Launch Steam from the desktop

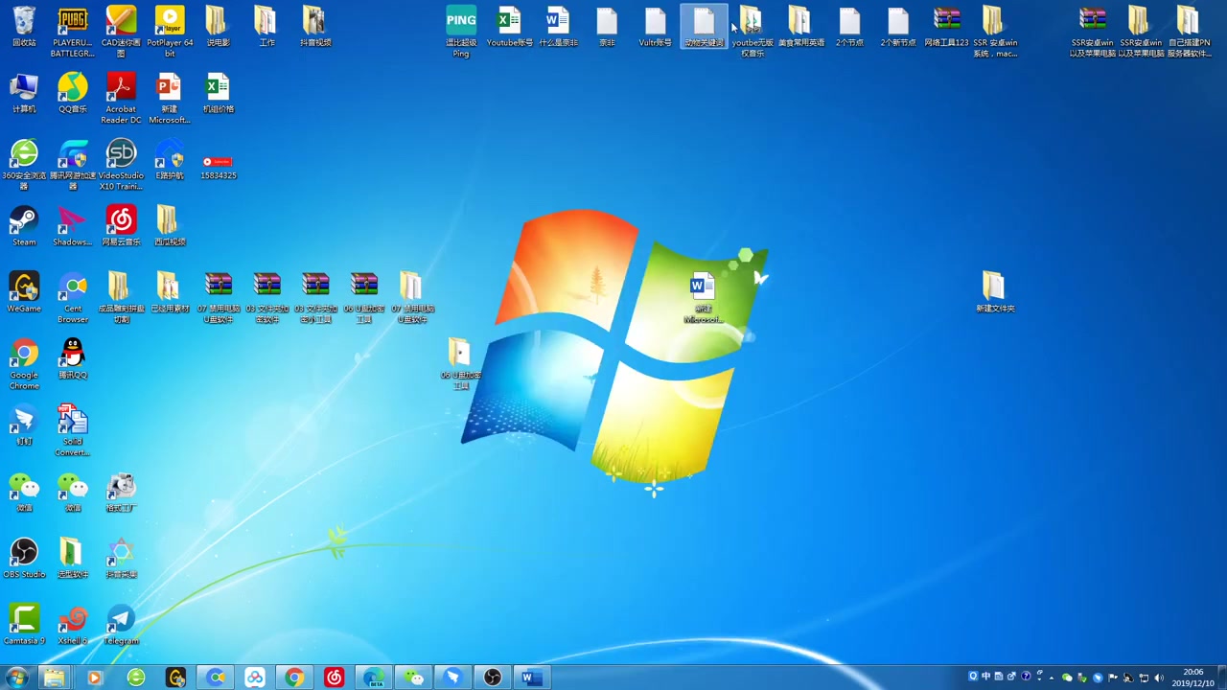coord(24,227)
